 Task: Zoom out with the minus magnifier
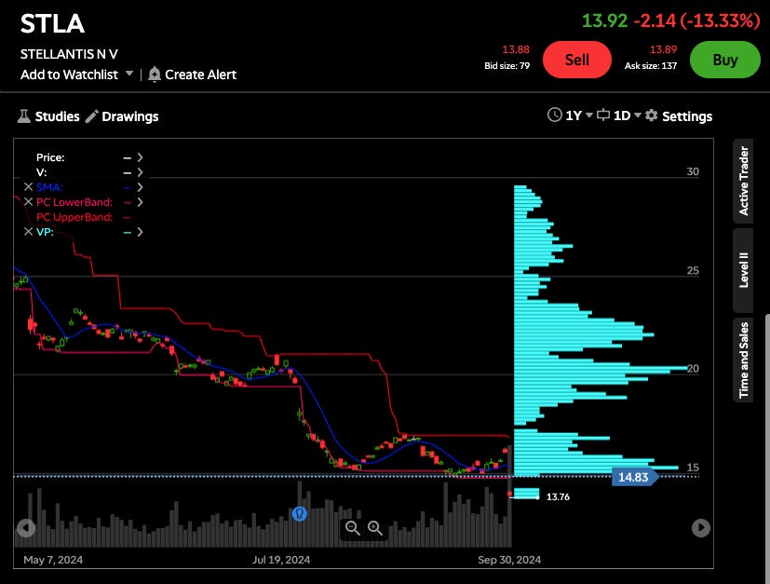[353, 528]
